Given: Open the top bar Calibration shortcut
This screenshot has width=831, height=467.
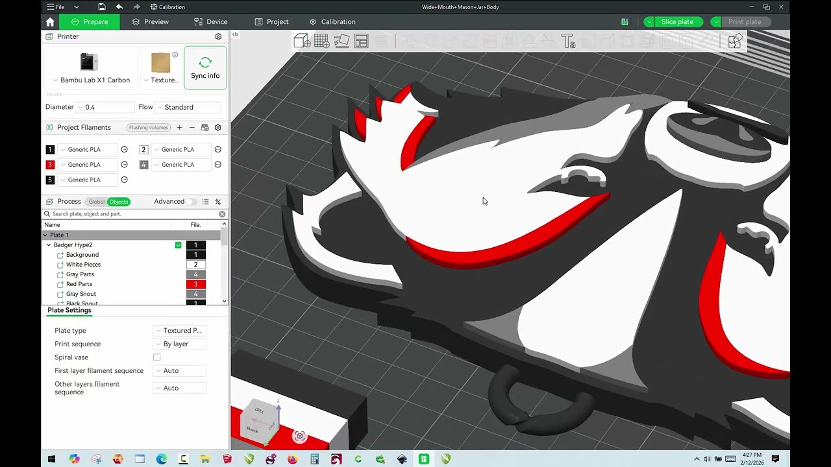Looking at the screenshot, I should point(167,6).
